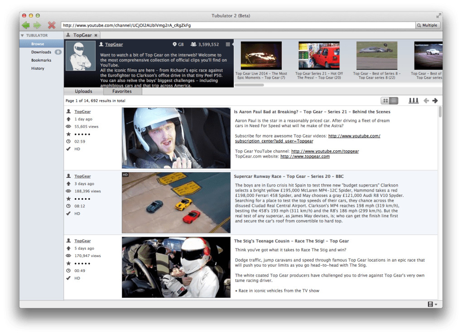Viewport: 462px width, 335px height.
Task: Click upload arrow icon beside 3 days ago
Action: click(x=68, y=184)
